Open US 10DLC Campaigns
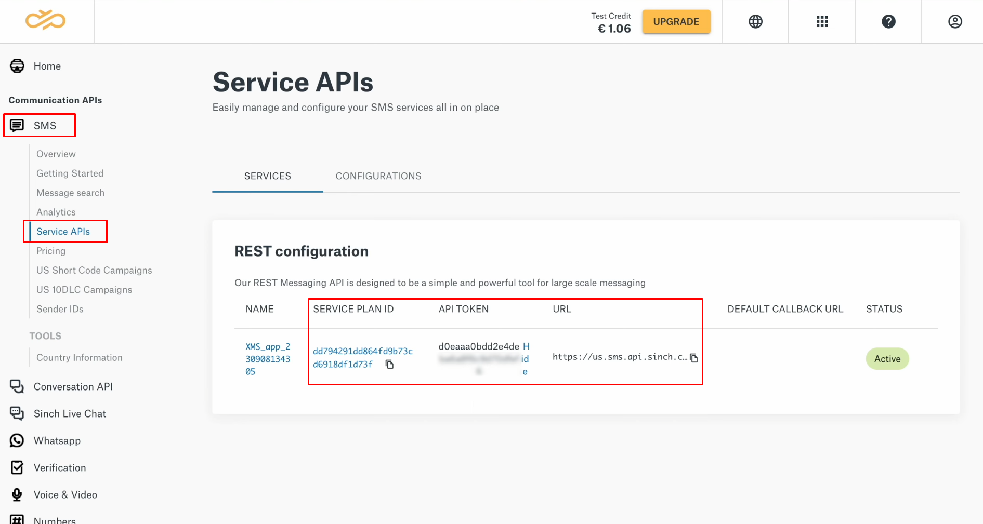 click(x=84, y=290)
